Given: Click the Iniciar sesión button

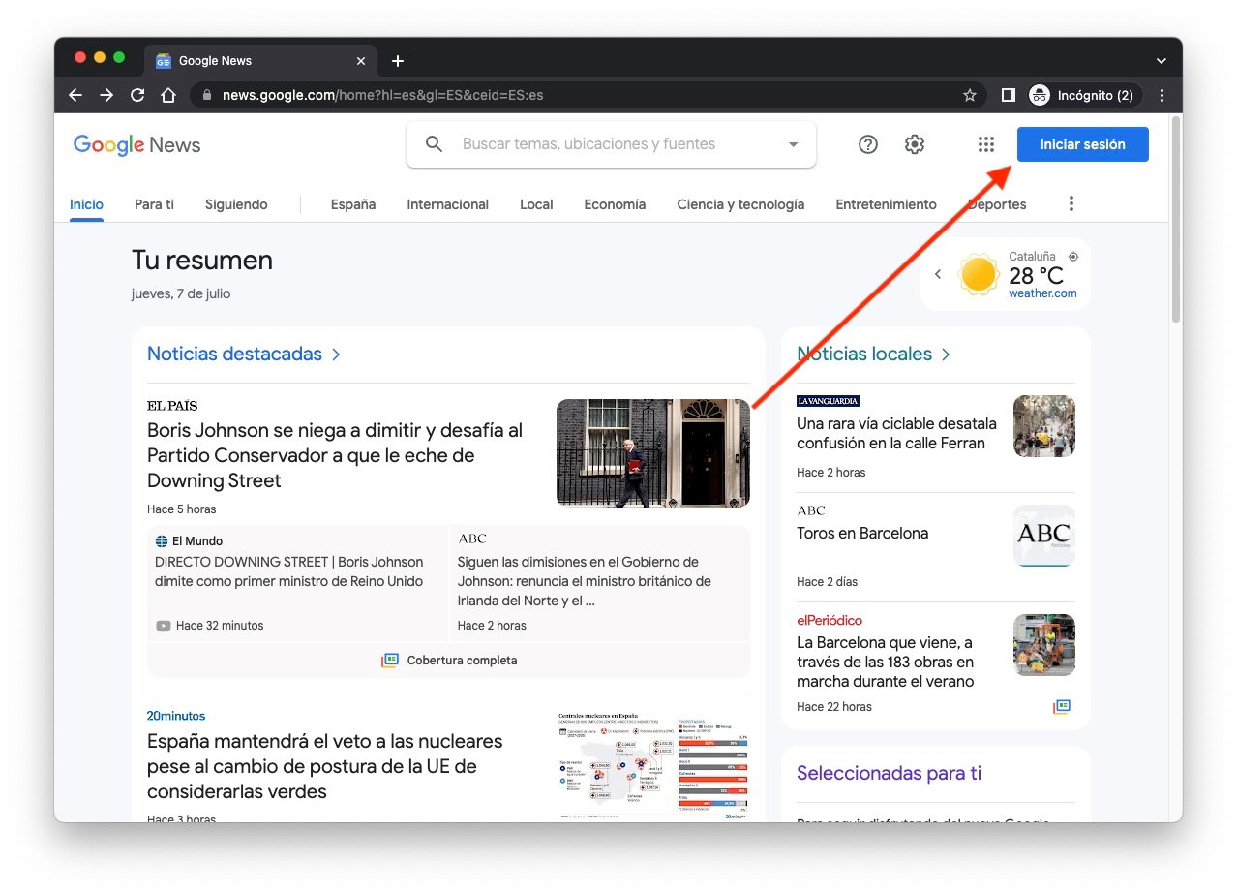Looking at the screenshot, I should (1082, 143).
